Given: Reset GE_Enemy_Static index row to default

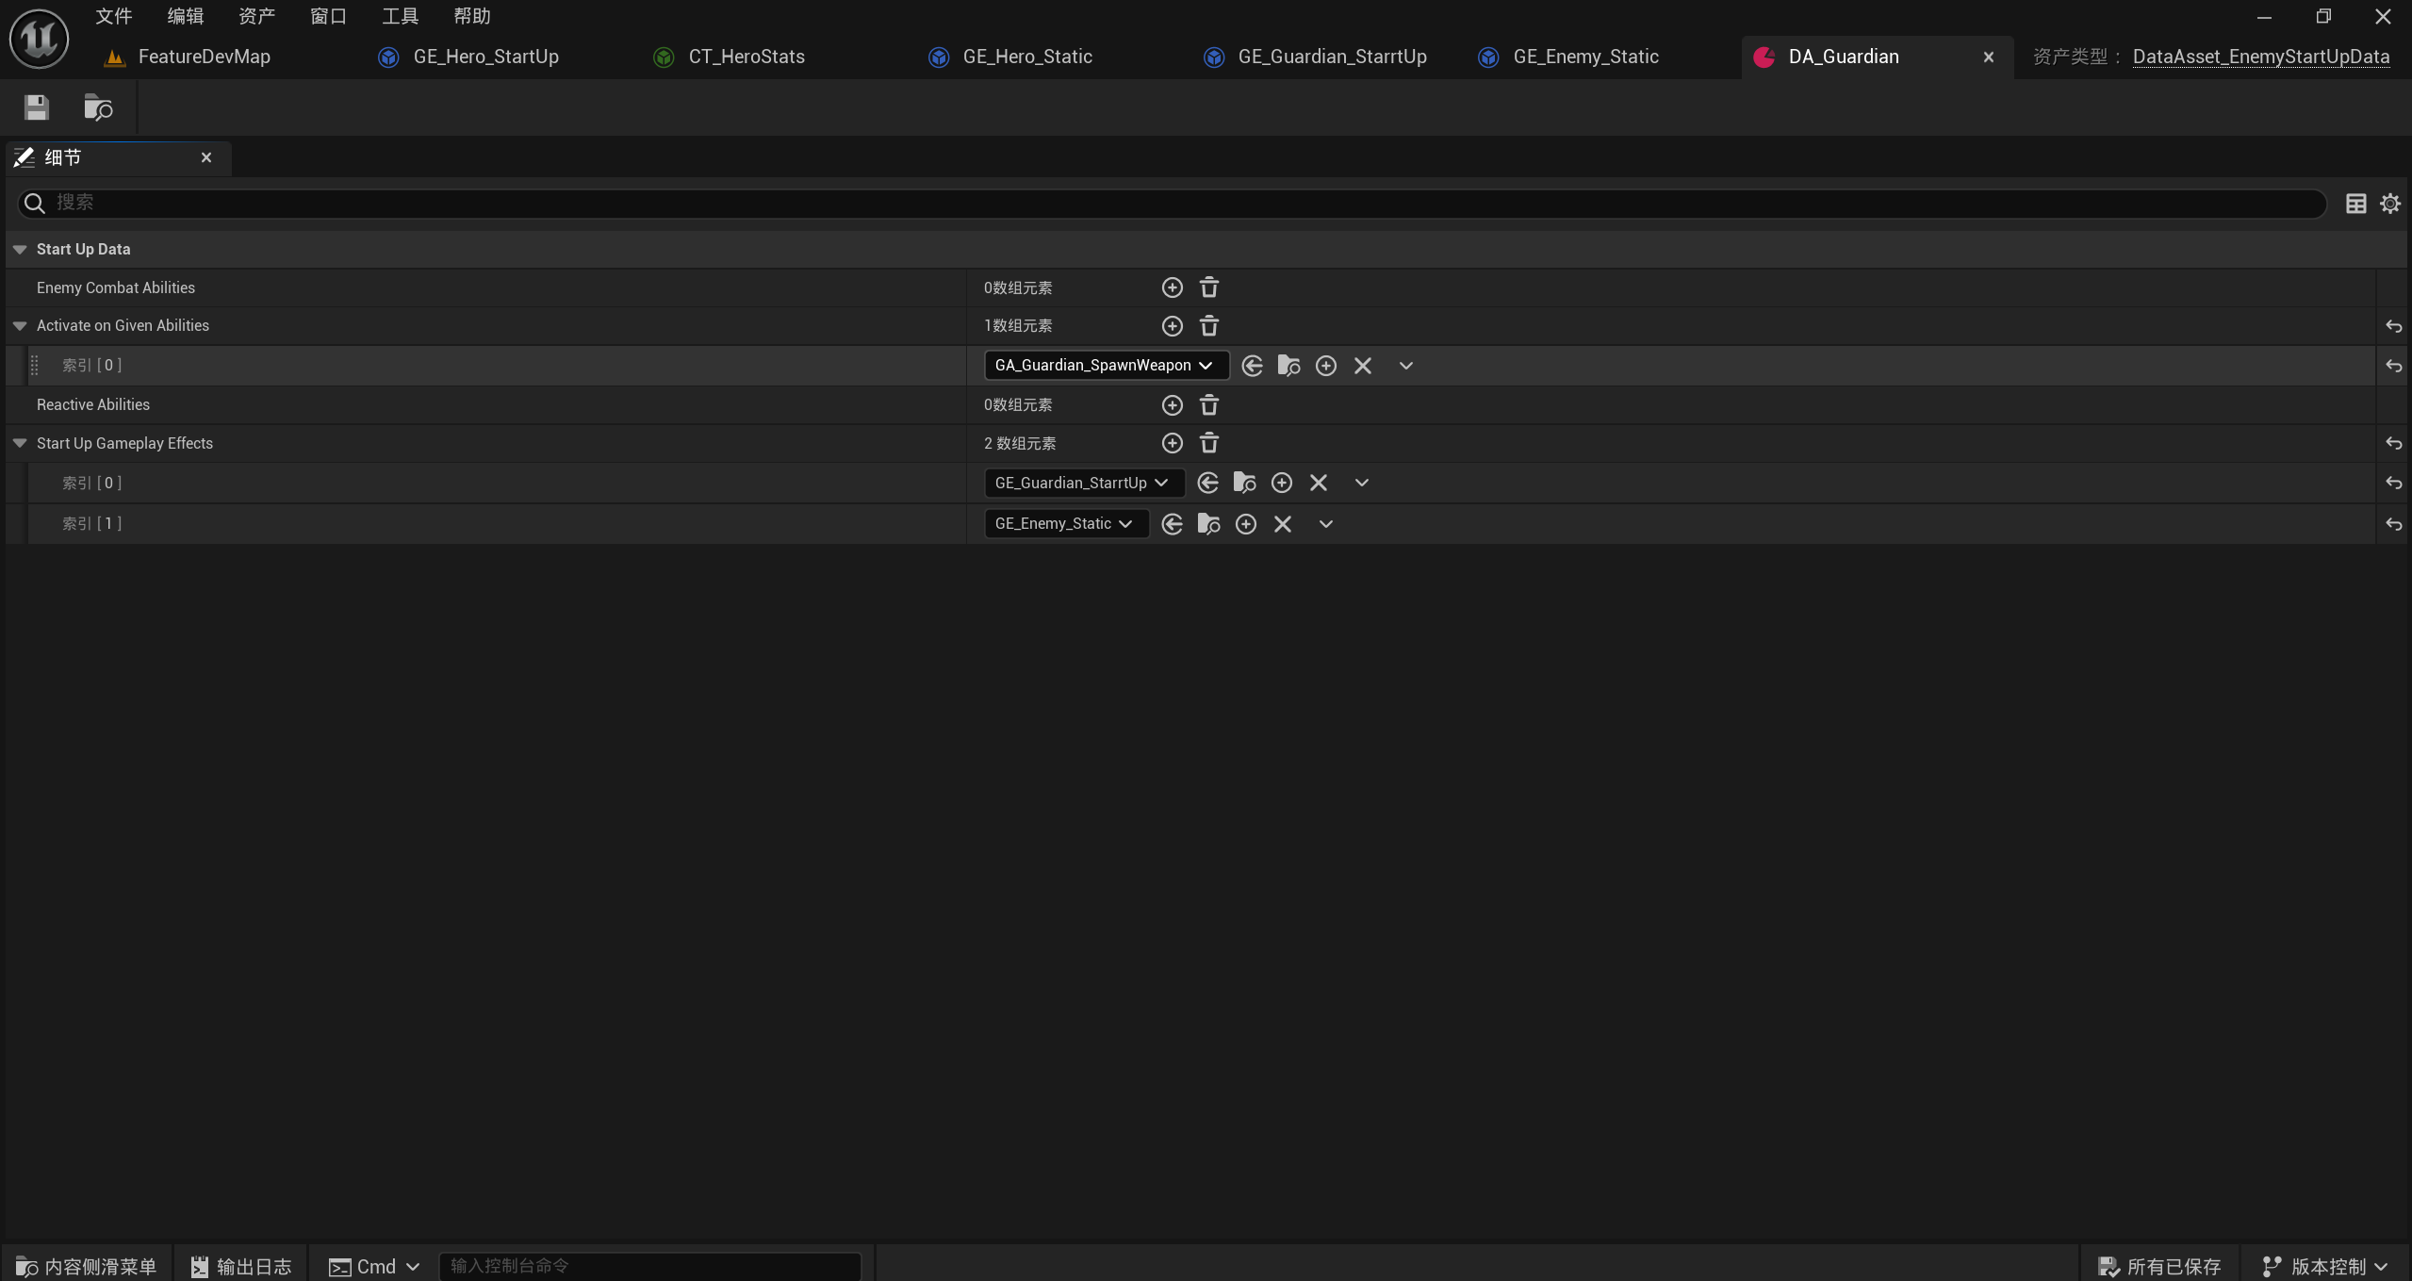Looking at the screenshot, I should (2393, 524).
